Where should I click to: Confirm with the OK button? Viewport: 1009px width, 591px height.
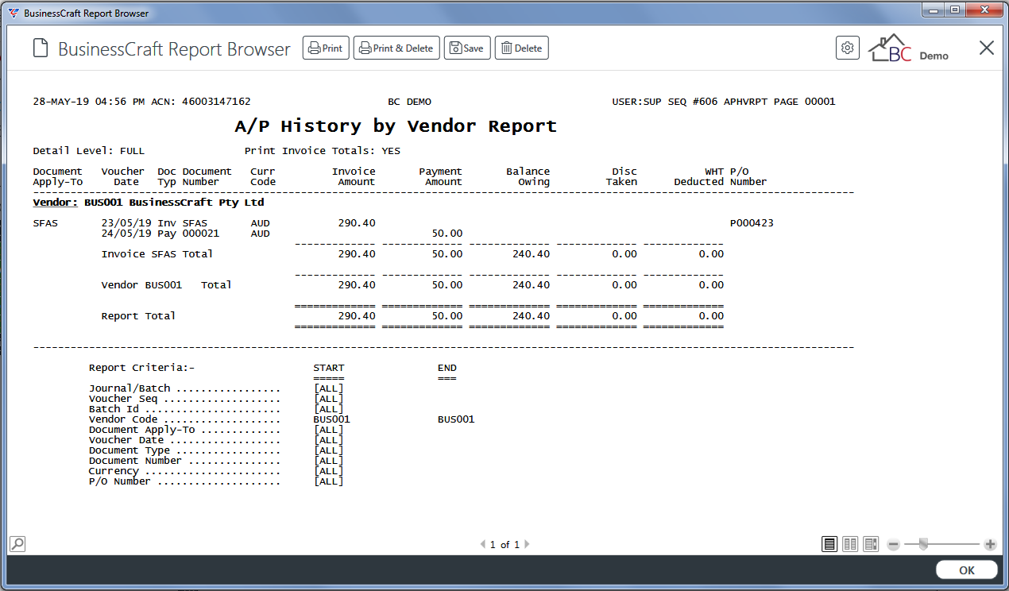(x=966, y=570)
